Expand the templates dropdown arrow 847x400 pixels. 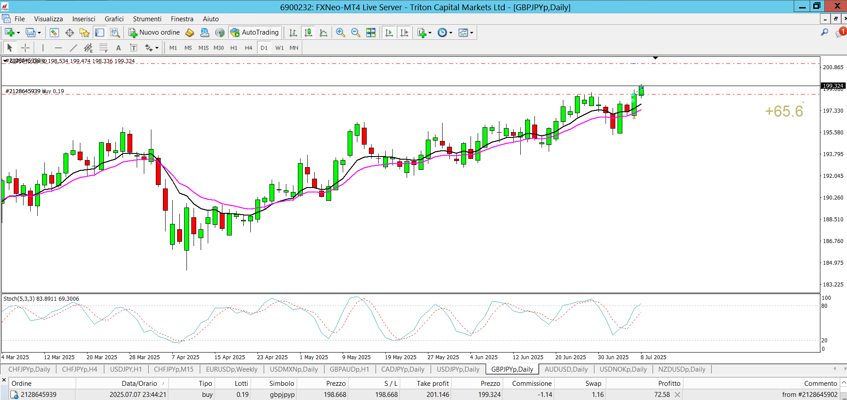pos(471,33)
